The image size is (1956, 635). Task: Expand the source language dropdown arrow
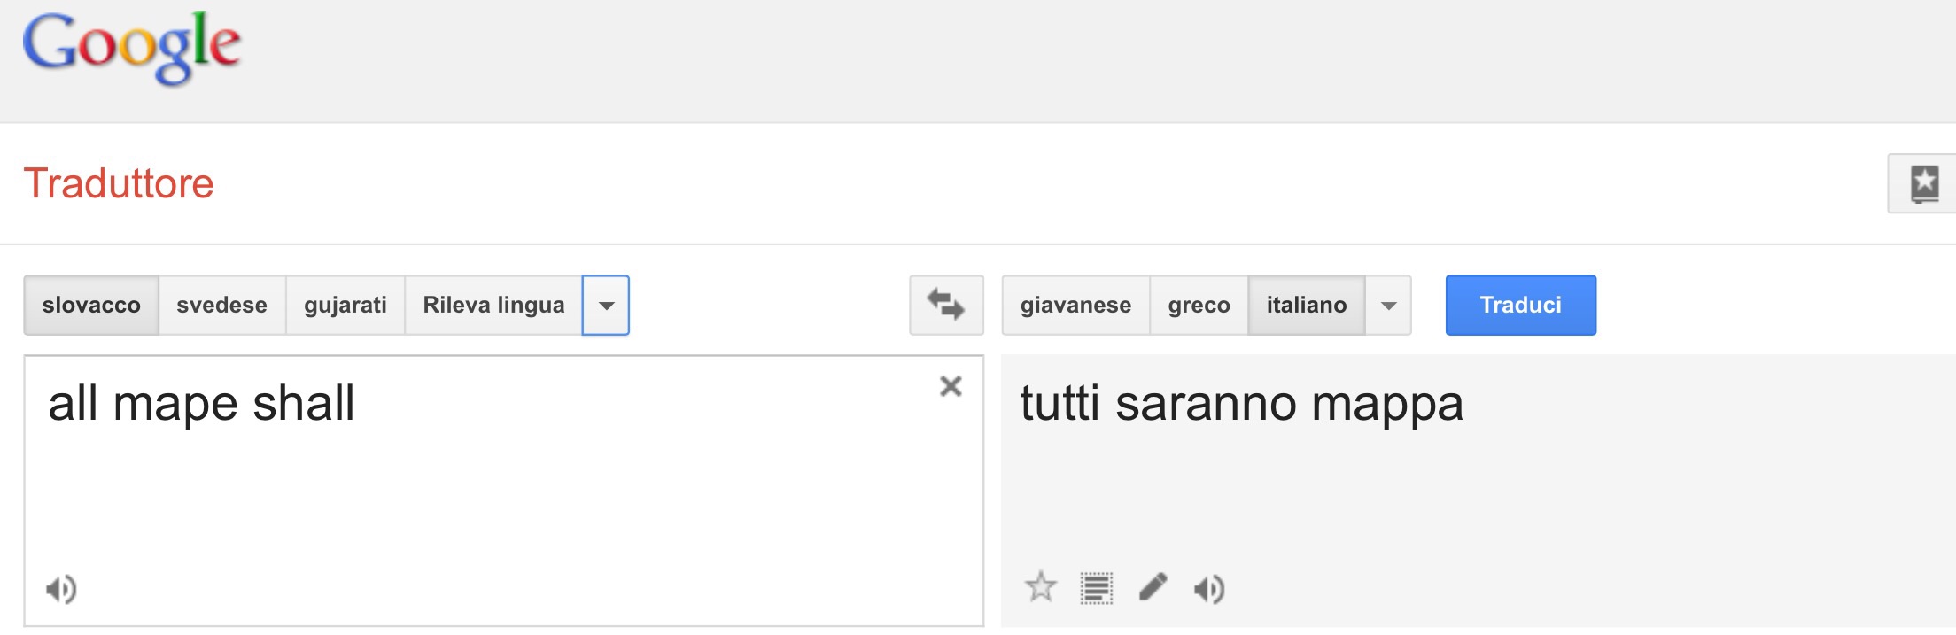[x=606, y=306]
